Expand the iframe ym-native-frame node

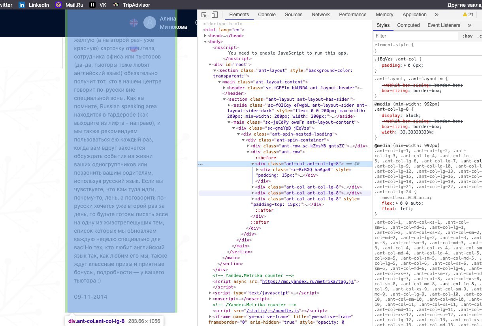click(x=210, y=317)
